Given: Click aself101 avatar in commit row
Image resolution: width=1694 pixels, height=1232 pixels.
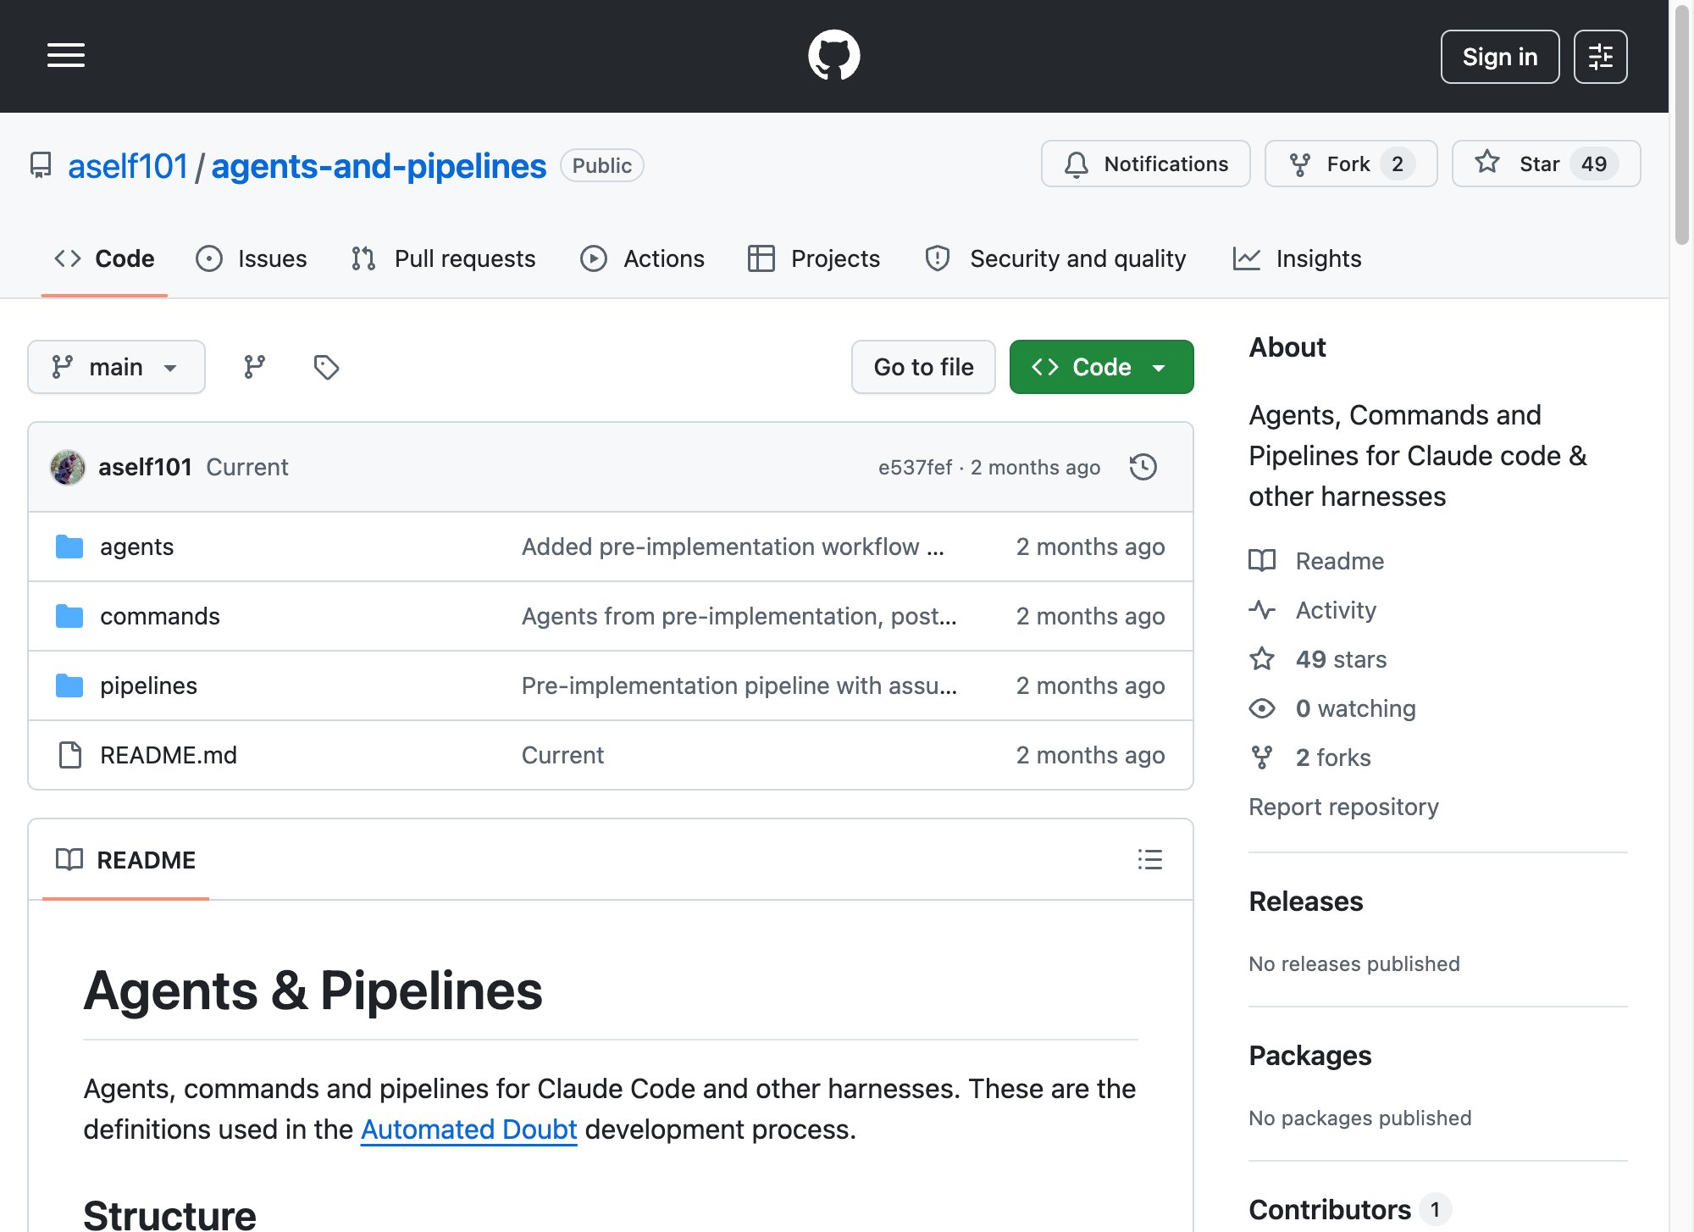Looking at the screenshot, I should point(68,467).
